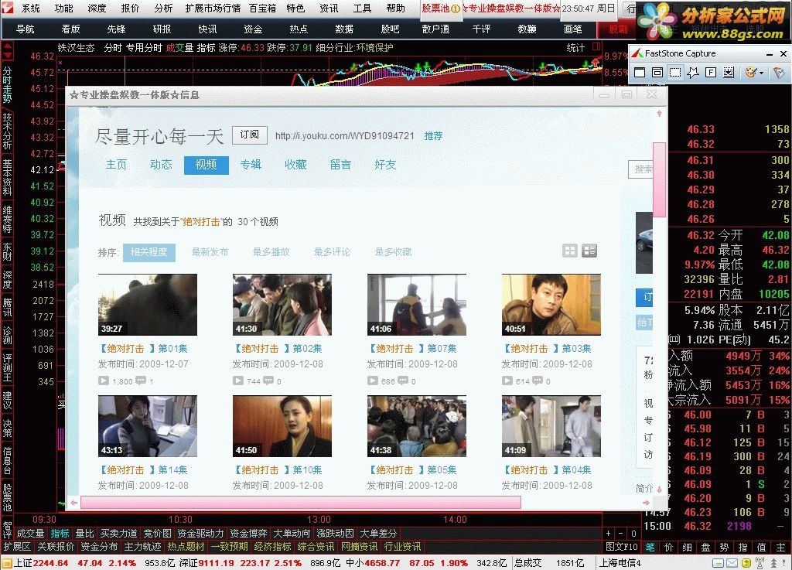Select the 专辑 tab on Youku page
The width and height of the screenshot is (792, 570).
pyautogui.click(x=251, y=165)
